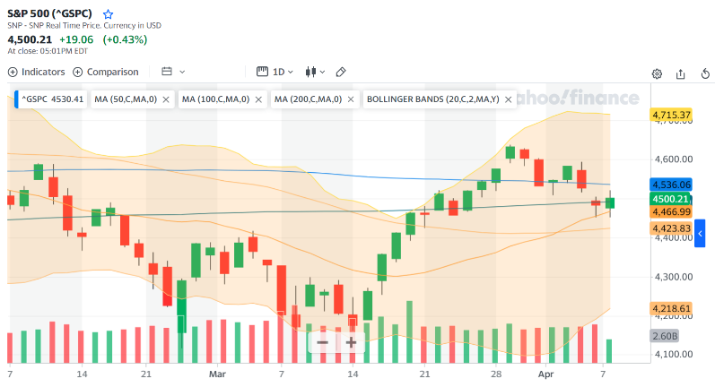Click the 4,100.00 axis price level
The height and width of the screenshot is (387, 715).
[x=674, y=354]
